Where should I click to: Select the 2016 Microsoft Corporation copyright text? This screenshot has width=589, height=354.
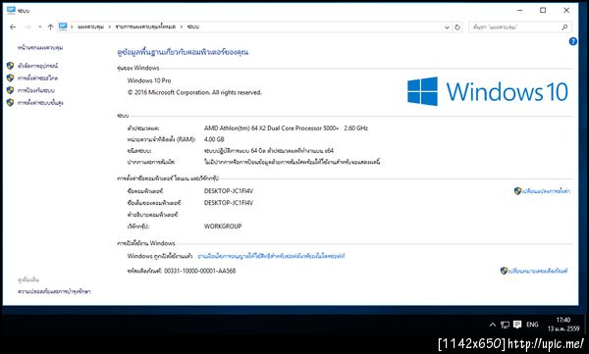pos(194,92)
